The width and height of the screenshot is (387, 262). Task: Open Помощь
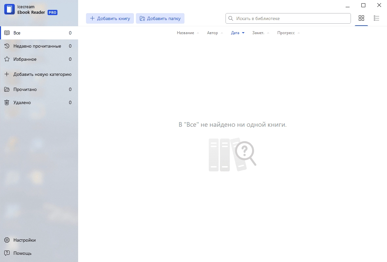(39, 253)
